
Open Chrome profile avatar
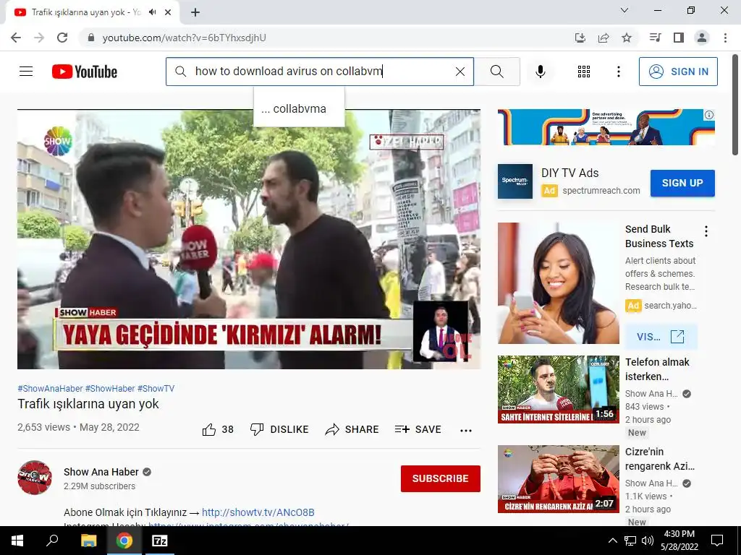point(702,38)
